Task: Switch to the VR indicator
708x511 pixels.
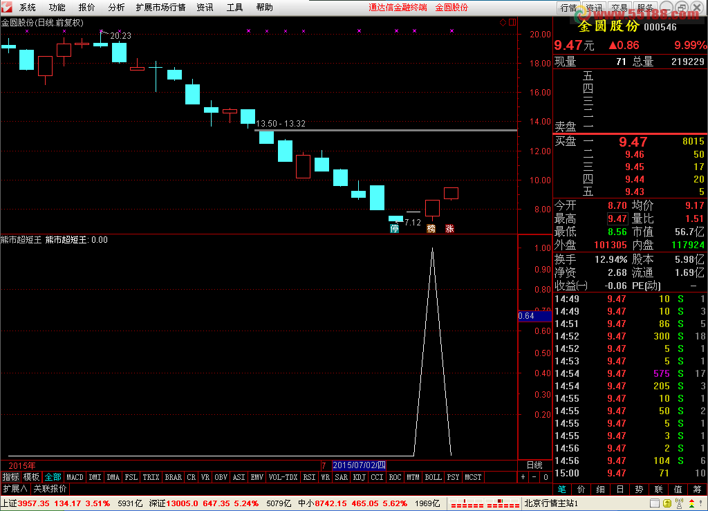Action: pos(205,477)
